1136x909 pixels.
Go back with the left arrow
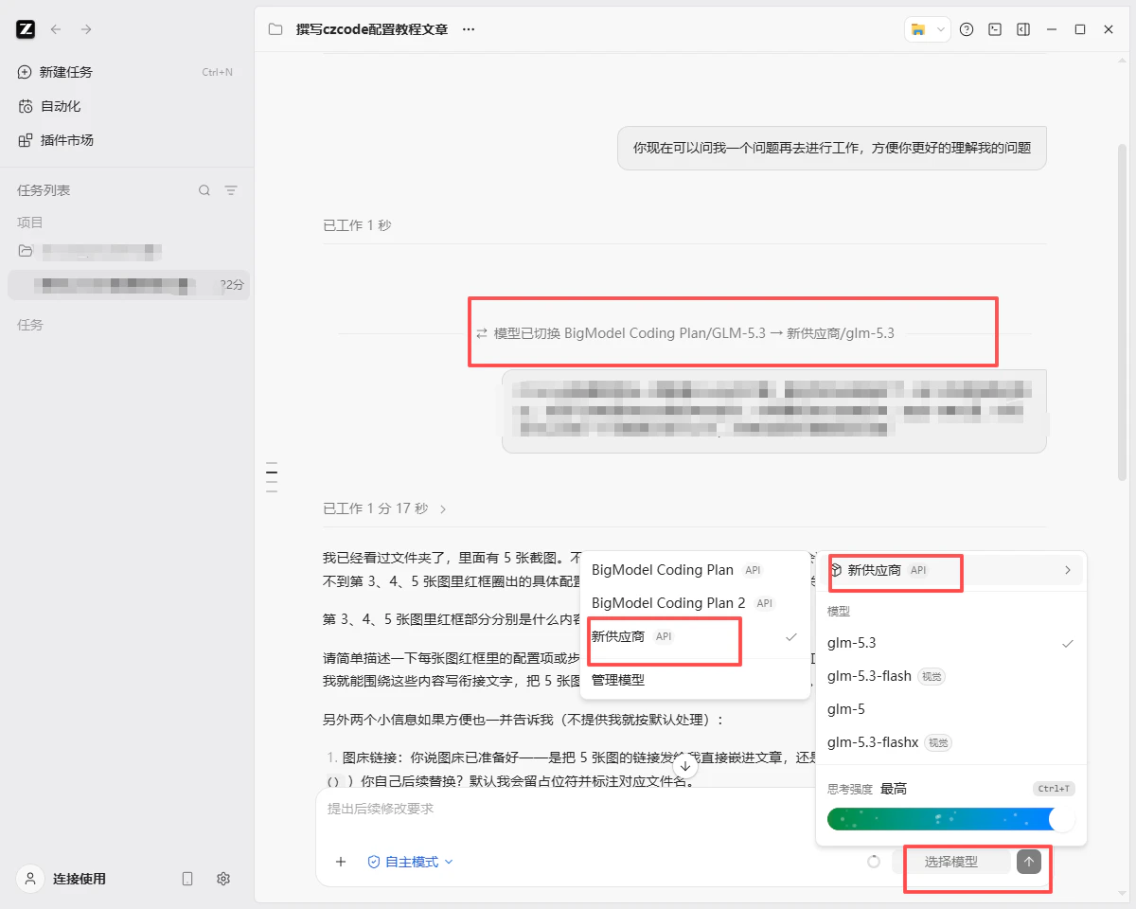(x=56, y=29)
